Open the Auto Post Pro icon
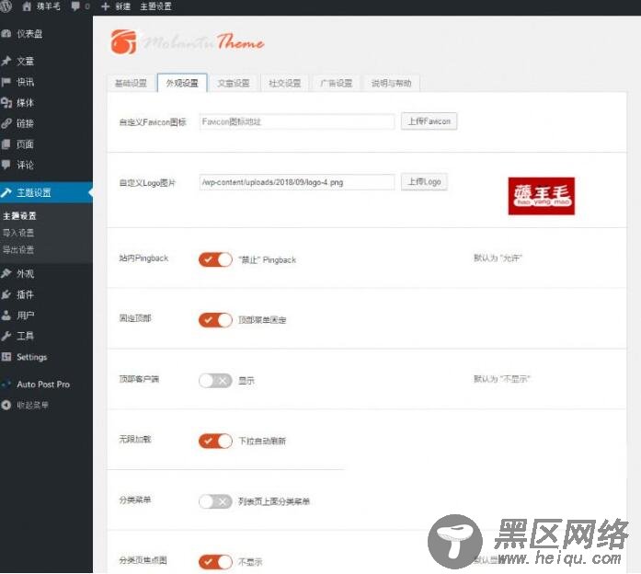Viewport: 641px width, 574px height. [6, 385]
